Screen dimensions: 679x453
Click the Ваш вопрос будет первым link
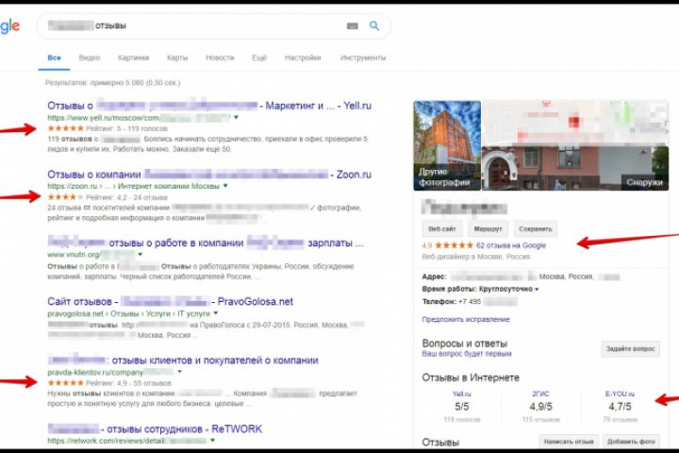click(467, 354)
